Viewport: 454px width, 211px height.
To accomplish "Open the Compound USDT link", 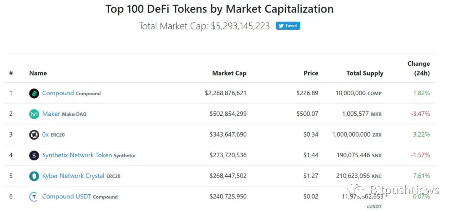I will click(66, 196).
